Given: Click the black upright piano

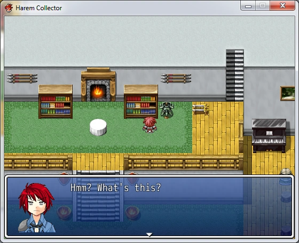Looking at the screenshot, I should [x=269, y=135].
